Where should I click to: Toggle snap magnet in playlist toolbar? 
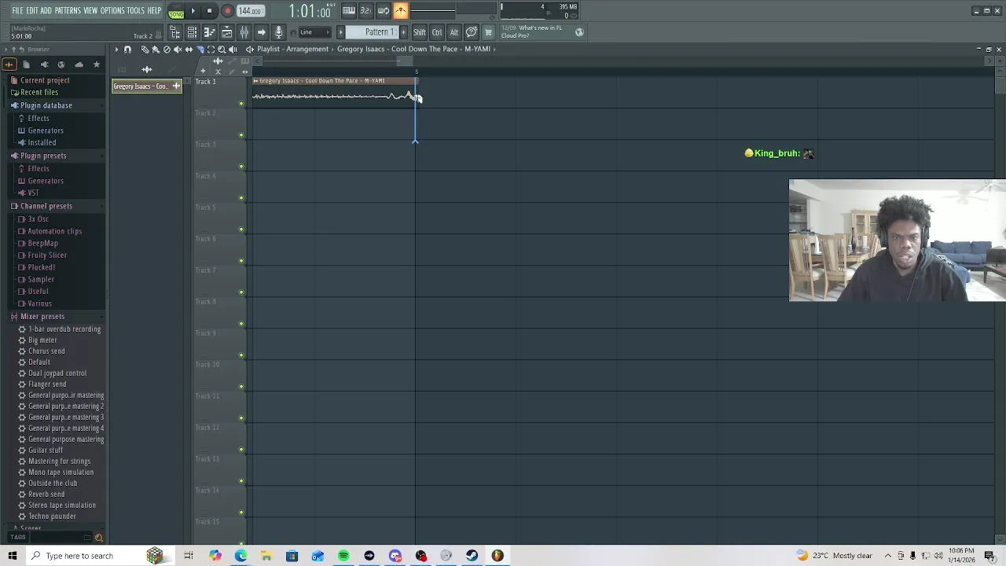pyautogui.click(x=127, y=49)
